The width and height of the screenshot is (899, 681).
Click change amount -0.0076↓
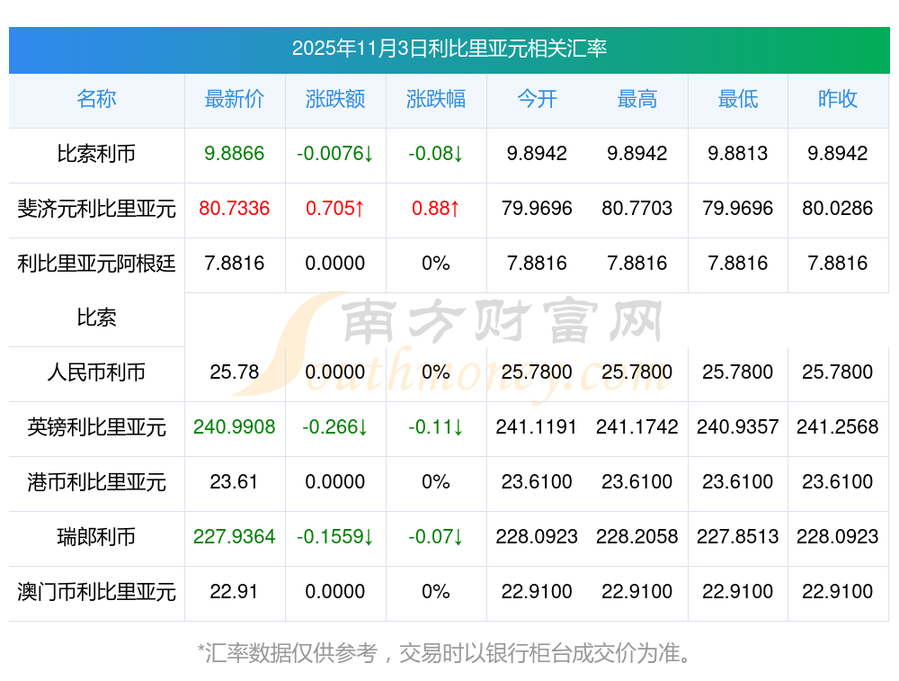pos(334,153)
